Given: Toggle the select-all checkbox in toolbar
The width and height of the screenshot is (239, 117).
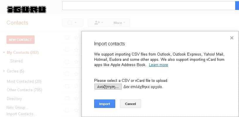Looking at the screenshot, I should [x=70, y=23].
